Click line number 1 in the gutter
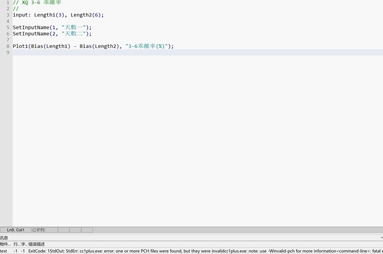Viewport: 383px width, 254px height. (x=8, y=3)
